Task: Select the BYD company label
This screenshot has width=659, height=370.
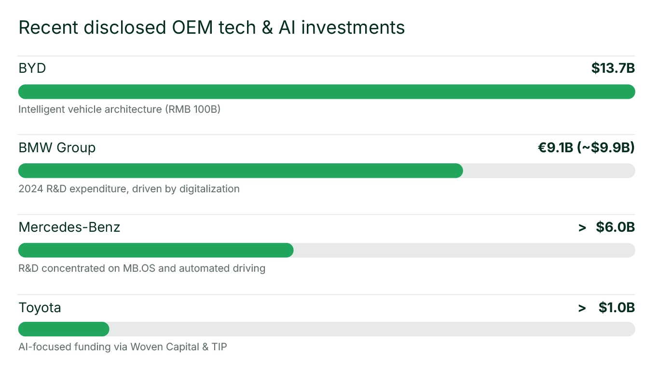Action: [x=32, y=68]
